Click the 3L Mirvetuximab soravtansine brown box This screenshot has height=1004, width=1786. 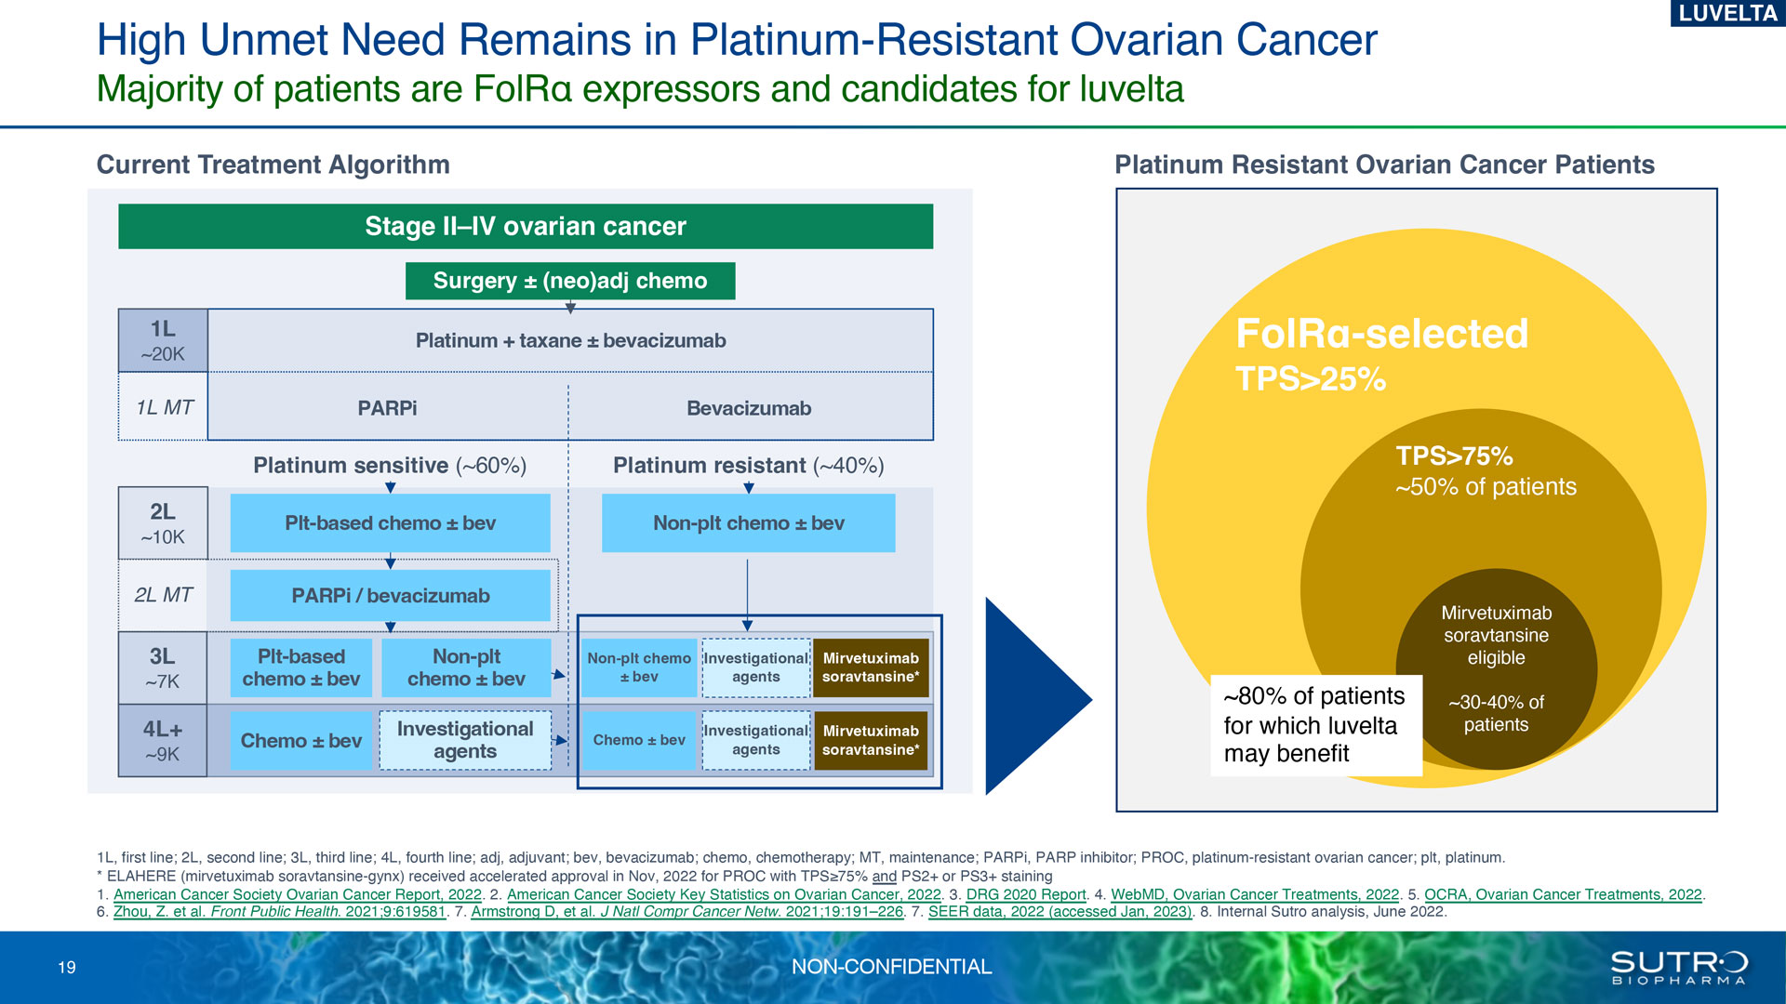click(871, 667)
